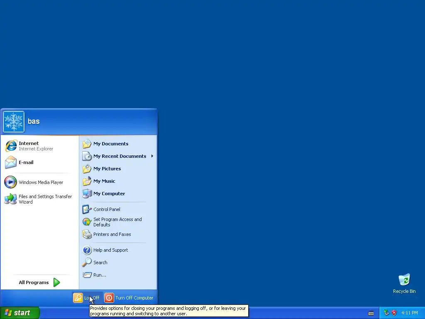425x319 pixels.
Task: Click the 4:11 PM clock
Action: pyautogui.click(x=410, y=313)
